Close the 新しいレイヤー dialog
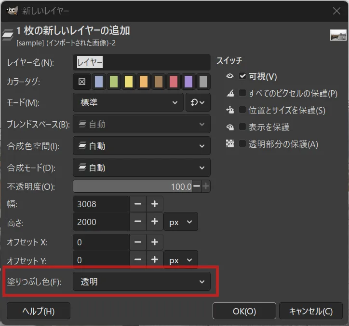Screen dimensions: 349x326 [x=336, y=11]
